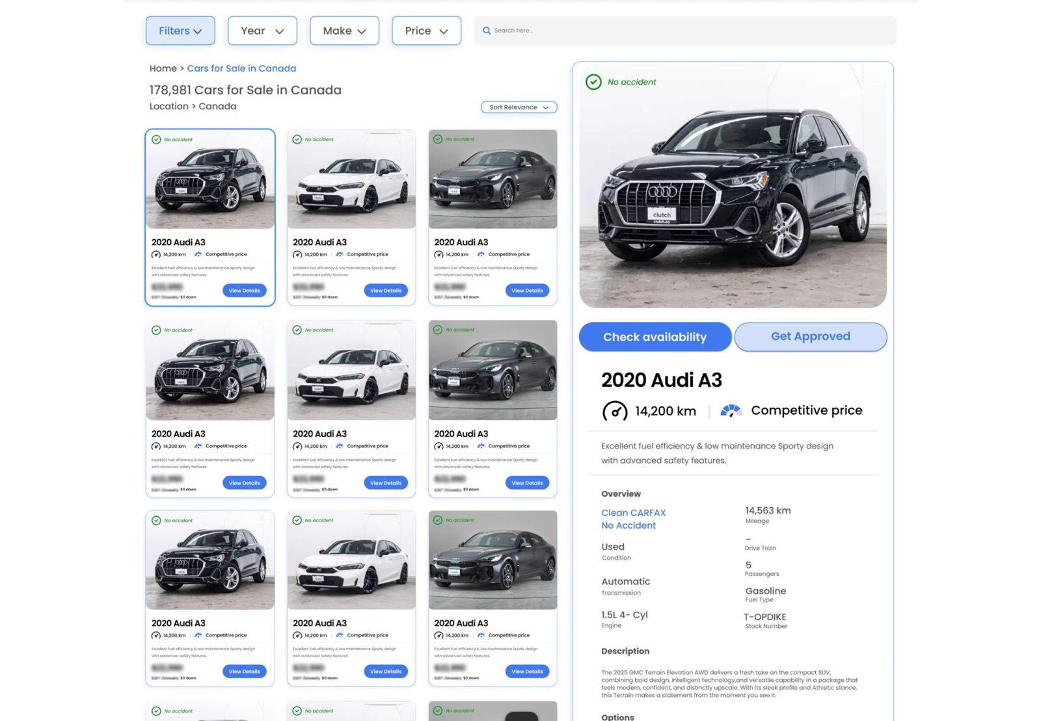Click the 'Gasoline' fuel type value
The width and height of the screenshot is (1041, 721).
click(x=766, y=591)
